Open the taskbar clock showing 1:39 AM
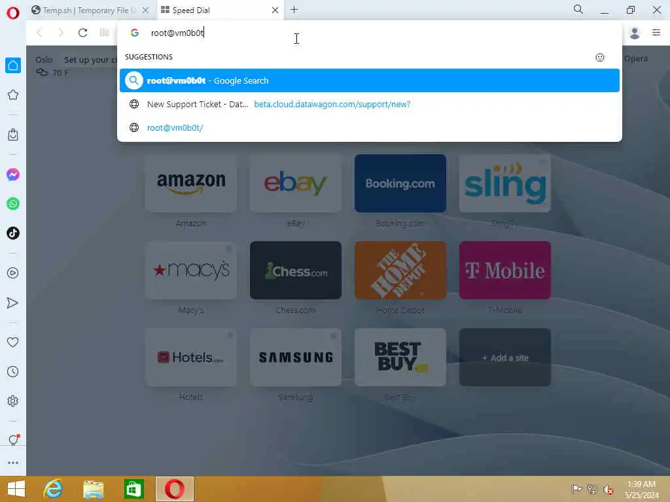 click(x=641, y=489)
